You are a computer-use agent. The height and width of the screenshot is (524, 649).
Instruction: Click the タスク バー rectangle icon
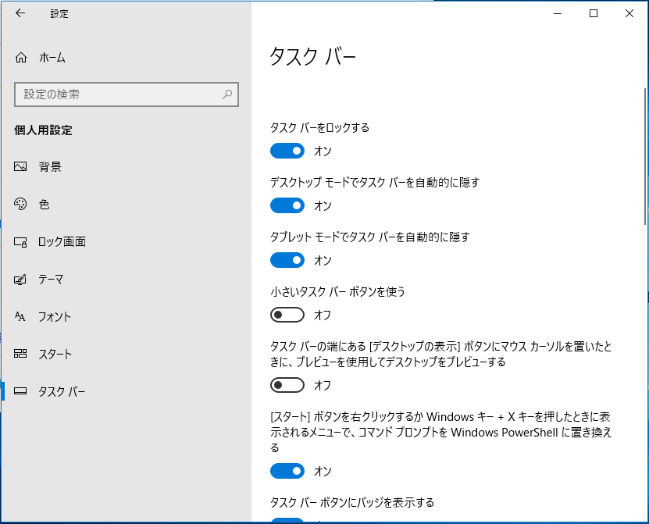click(20, 391)
